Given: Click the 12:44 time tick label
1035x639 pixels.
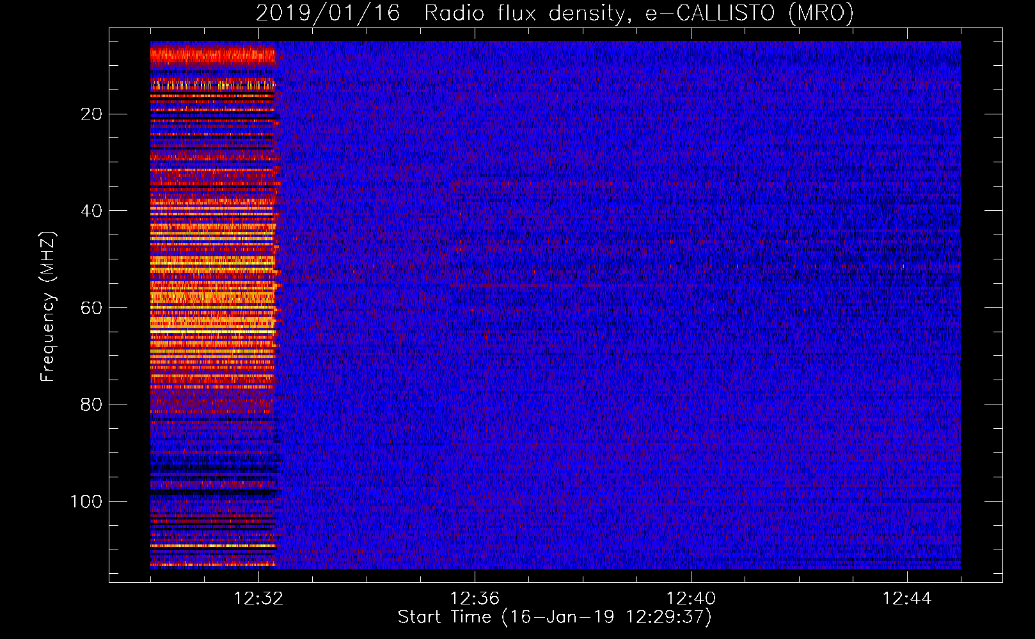Looking at the screenshot, I should pyautogui.click(x=907, y=599).
